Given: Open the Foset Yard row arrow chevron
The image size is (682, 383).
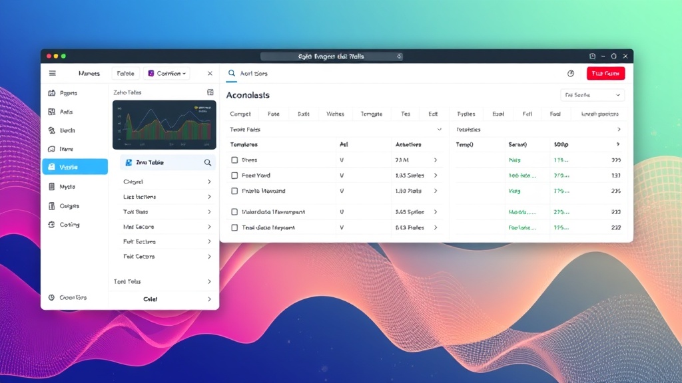Looking at the screenshot, I should click(x=436, y=176).
